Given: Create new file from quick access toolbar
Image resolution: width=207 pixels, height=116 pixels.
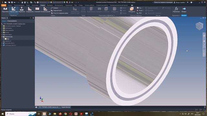Looking at the screenshot, I should click(5, 2).
